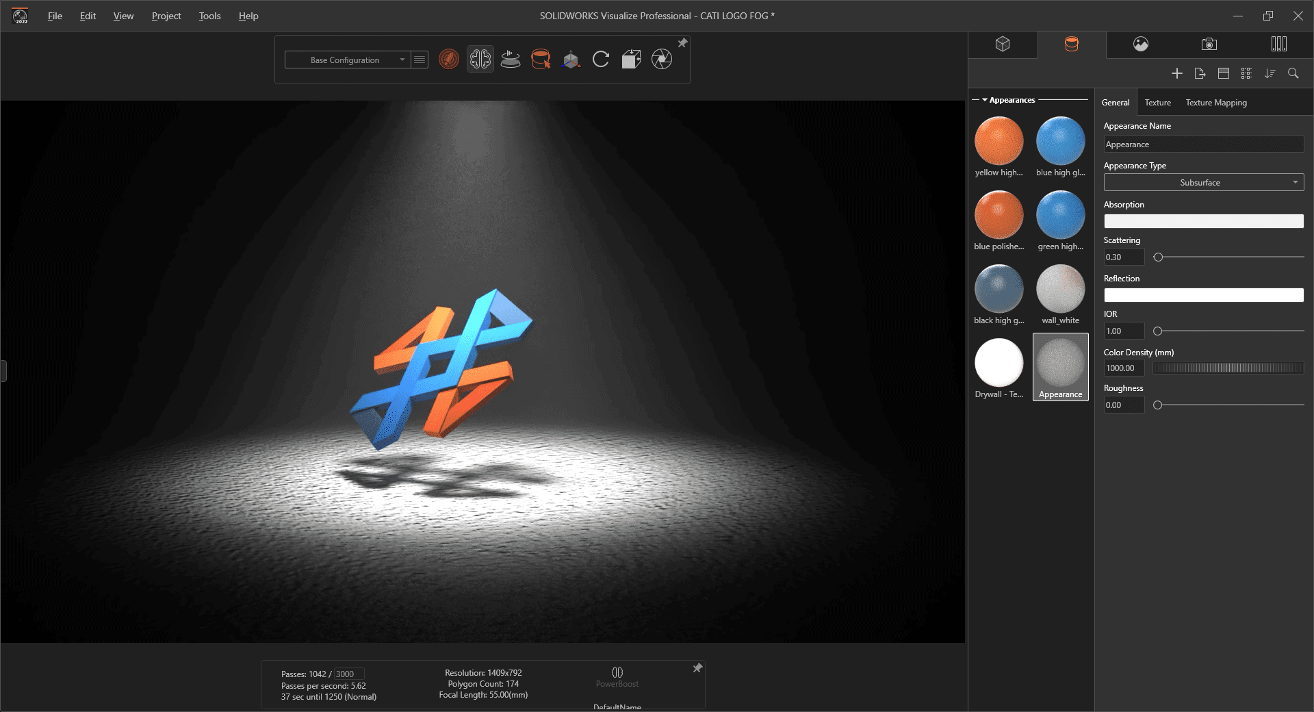Open the Edit menu
Screen dimensions: 1314x712
click(88, 16)
